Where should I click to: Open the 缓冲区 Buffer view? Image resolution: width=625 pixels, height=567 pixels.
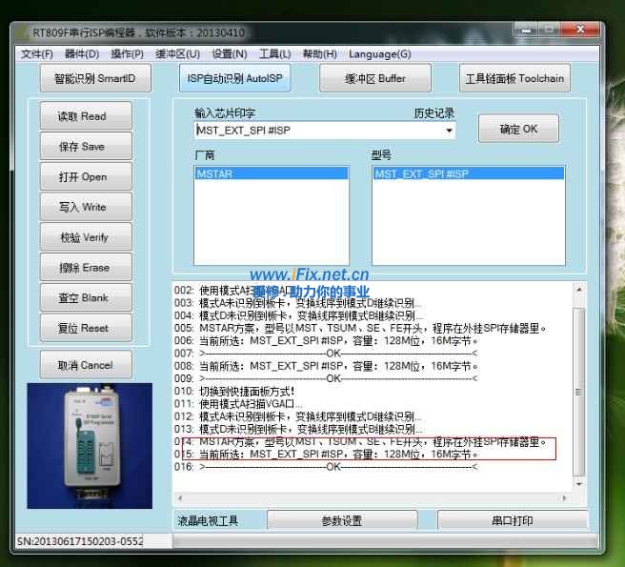374,79
